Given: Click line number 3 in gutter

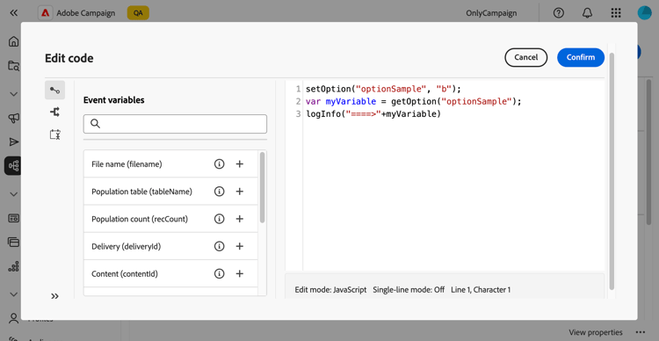Looking at the screenshot, I should click(299, 114).
